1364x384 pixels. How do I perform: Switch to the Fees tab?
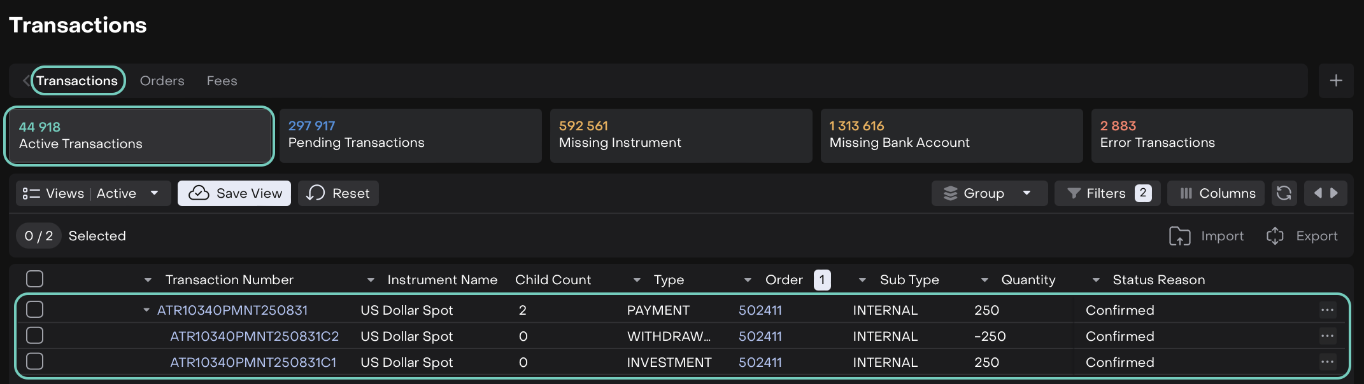(222, 81)
